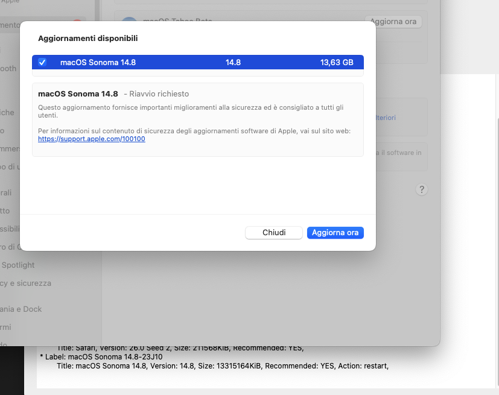Click the Aggiornamenti disponibili heading
The width and height of the screenshot is (499, 395).
click(x=88, y=38)
